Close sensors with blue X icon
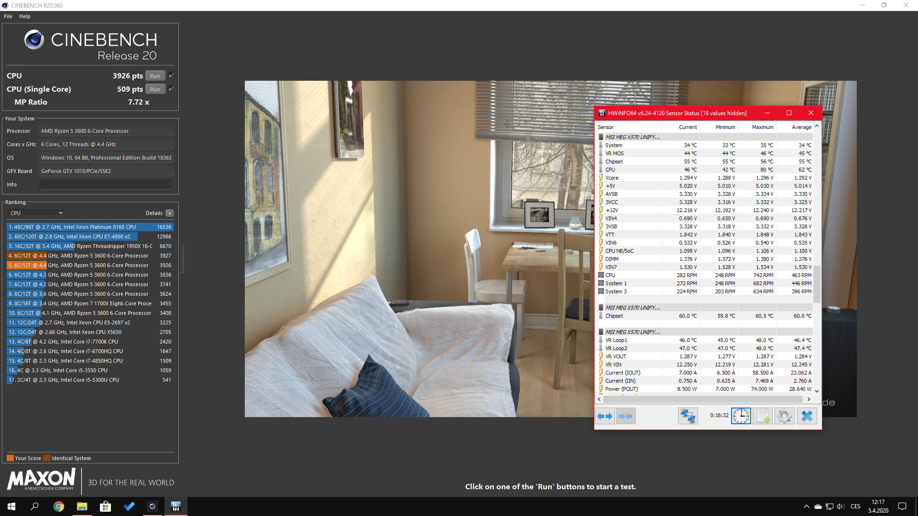Image resolution: width=918 pixels, height=516 pixels. coord(807,416)
